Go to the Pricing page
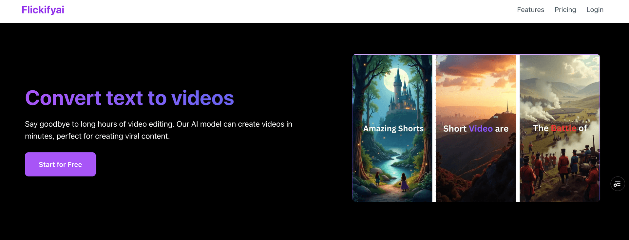Screen dimensions: 629x240 [565, 10]
